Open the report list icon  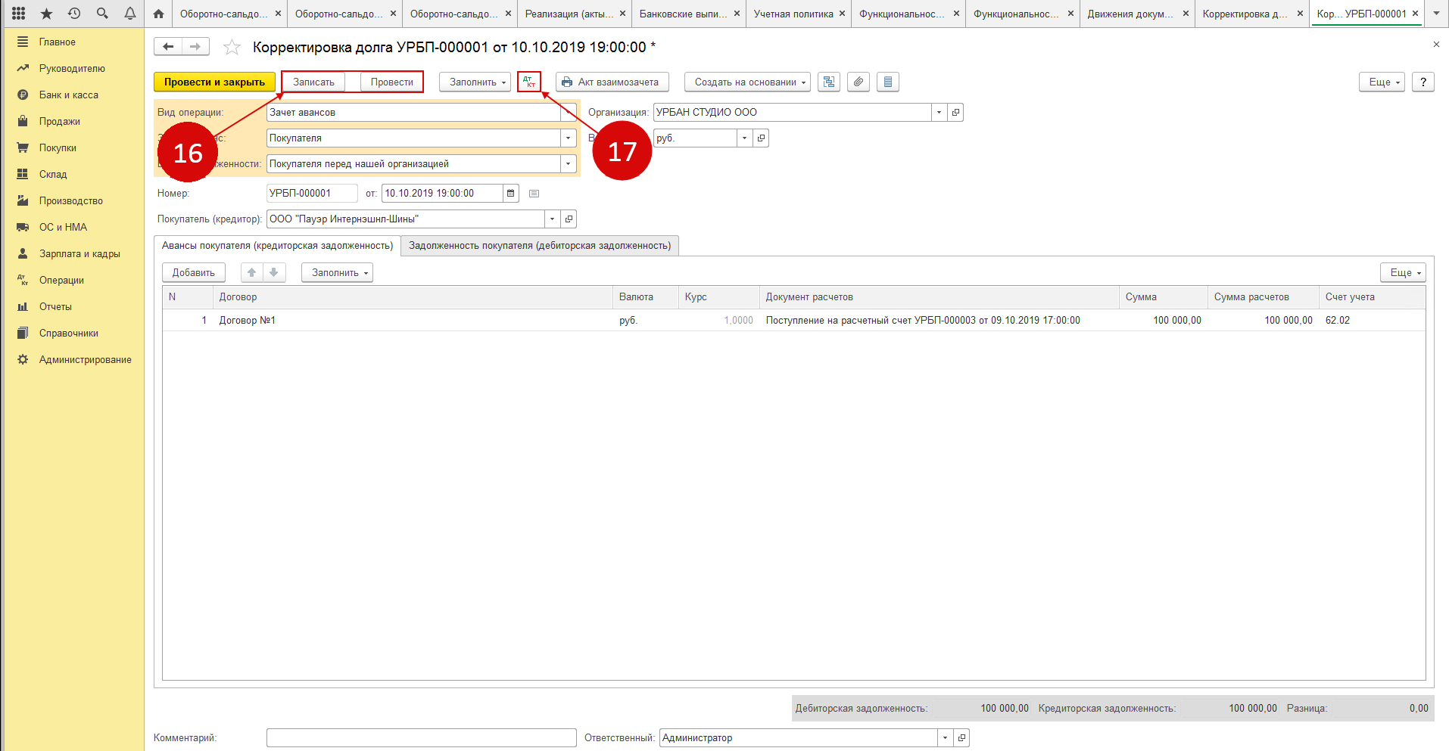tap(888, 82)
